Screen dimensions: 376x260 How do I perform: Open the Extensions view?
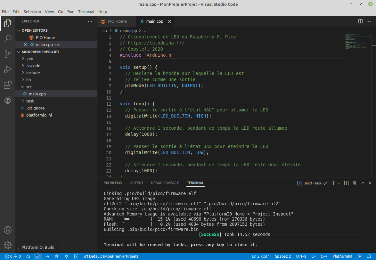(x=7, y=85)
